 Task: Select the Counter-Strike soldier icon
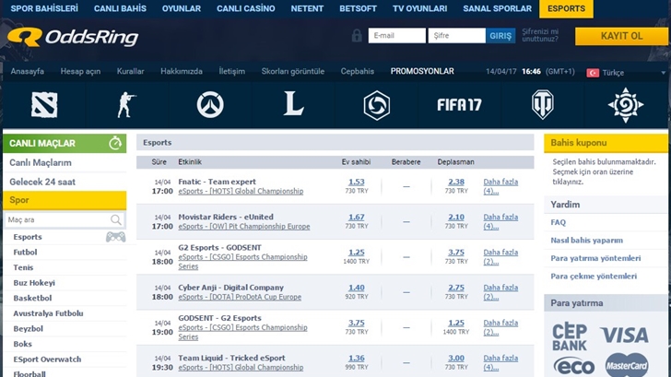126,105
